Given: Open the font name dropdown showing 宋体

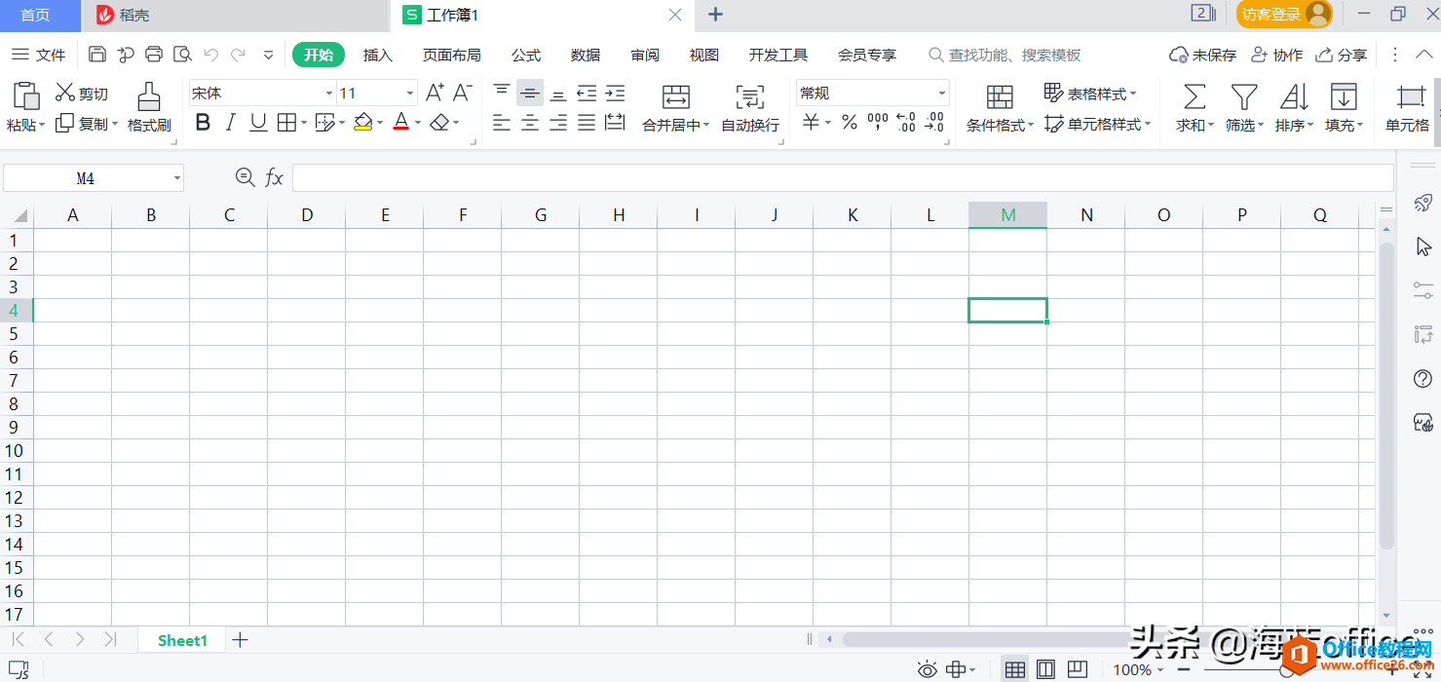Looking at the screenshot, I should tap(328, 94).
